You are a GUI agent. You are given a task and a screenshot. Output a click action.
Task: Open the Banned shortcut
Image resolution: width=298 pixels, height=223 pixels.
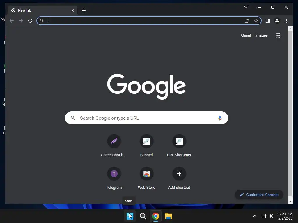(147, 146)
